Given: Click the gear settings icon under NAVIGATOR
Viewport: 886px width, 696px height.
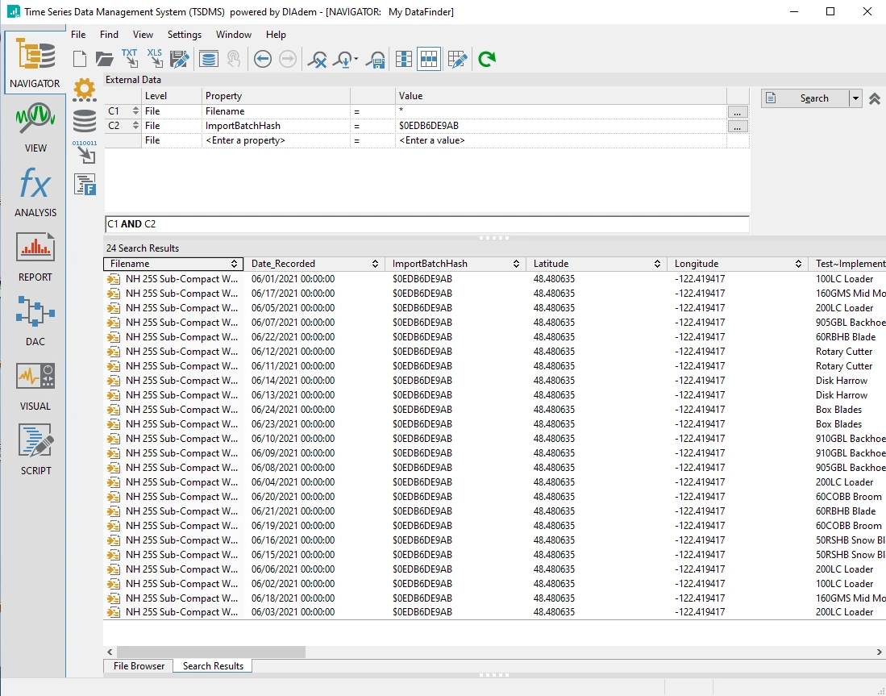Looking at the screenshot, I should click(x=85, y=89).
